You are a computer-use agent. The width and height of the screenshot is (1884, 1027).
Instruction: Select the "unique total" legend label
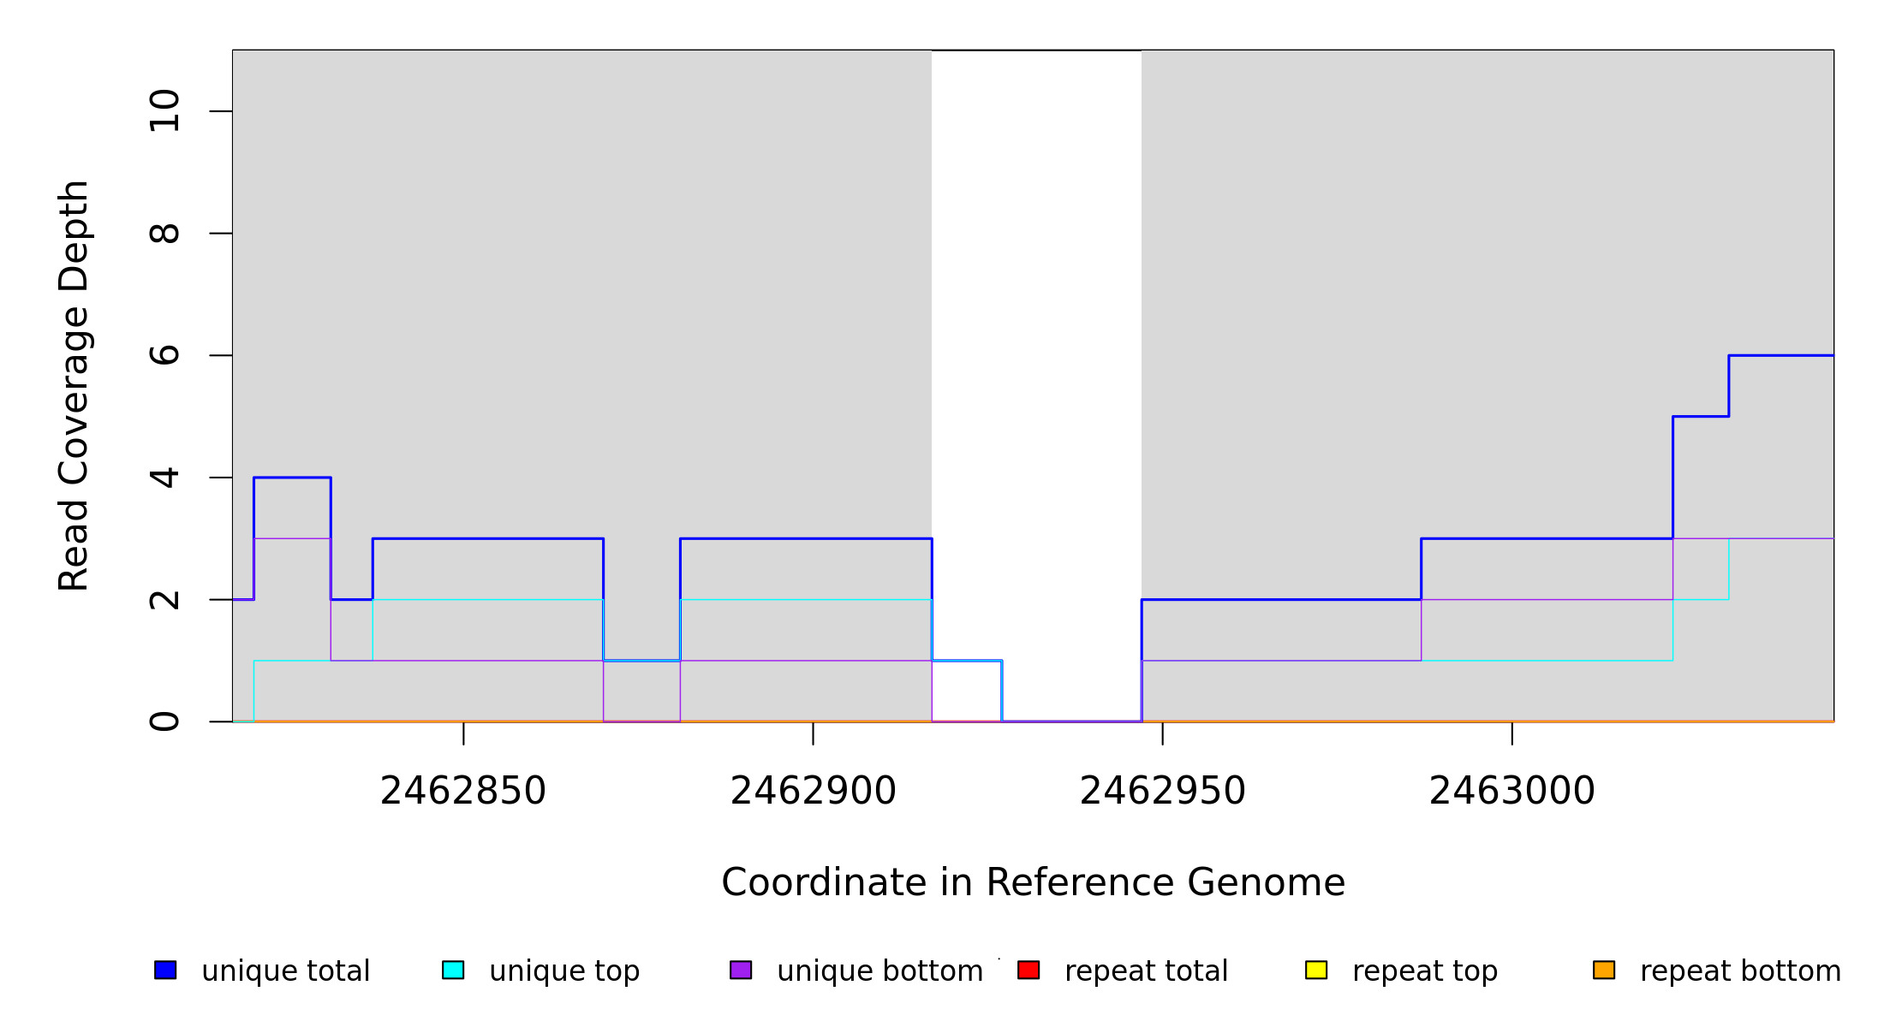coord(285,971)
